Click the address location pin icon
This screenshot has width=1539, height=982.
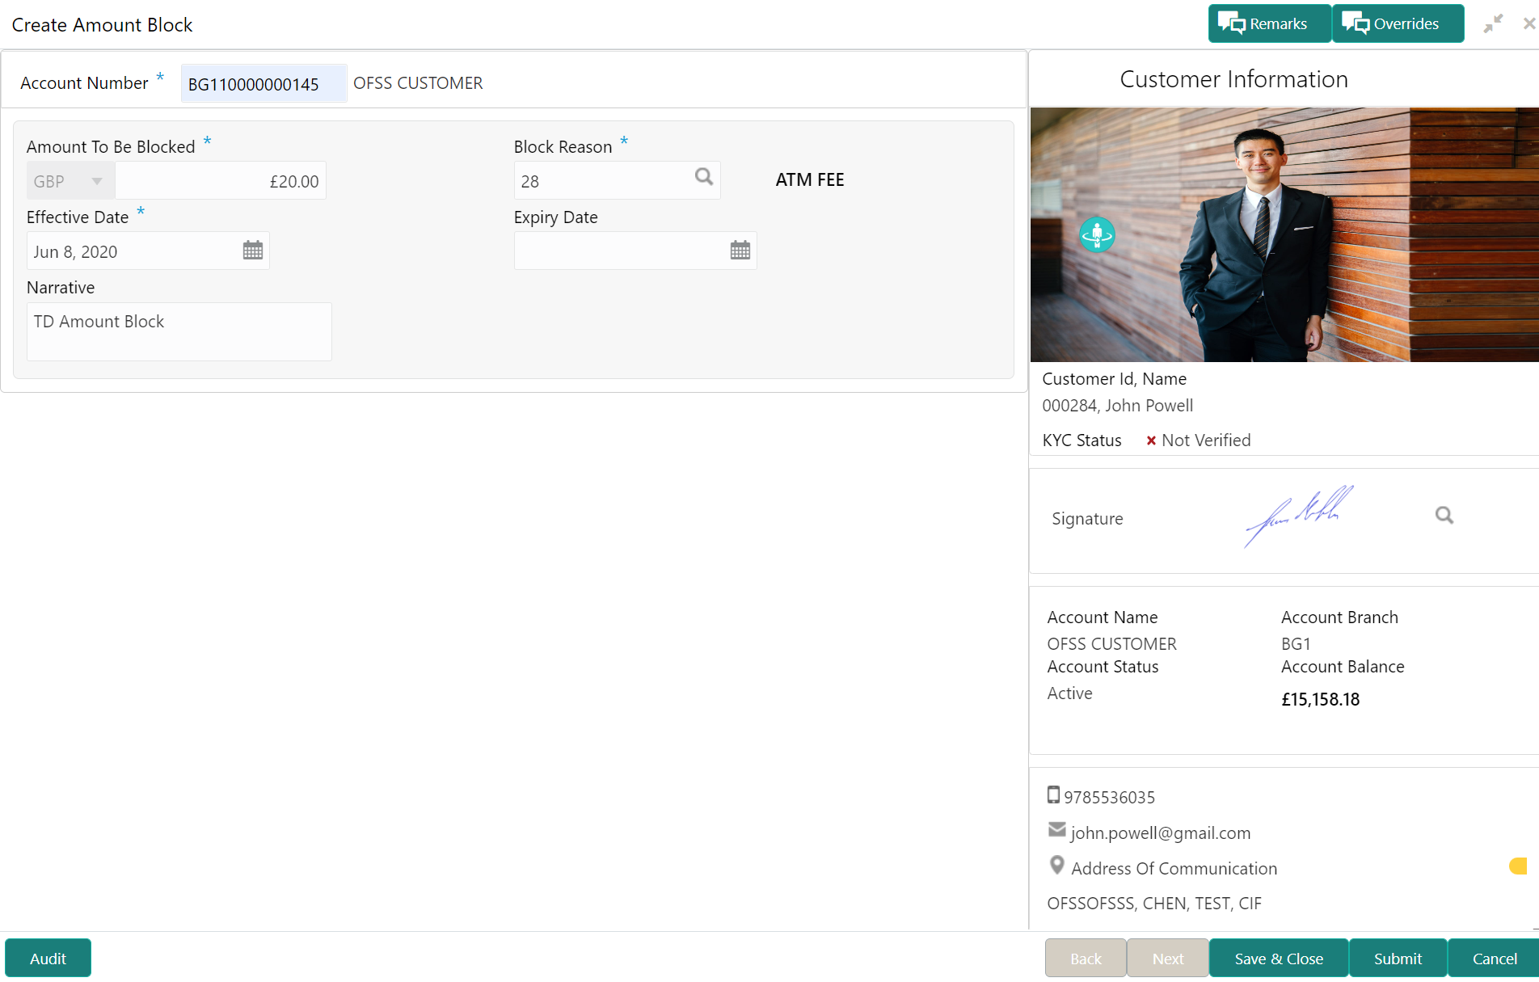click(x=1056, y=866)
